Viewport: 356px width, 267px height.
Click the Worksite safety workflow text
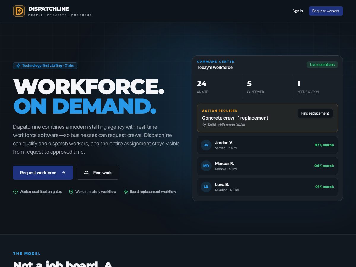click(x=96, y=192)
